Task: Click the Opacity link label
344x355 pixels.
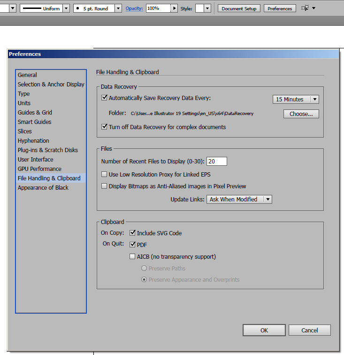Action: (134, 8)
